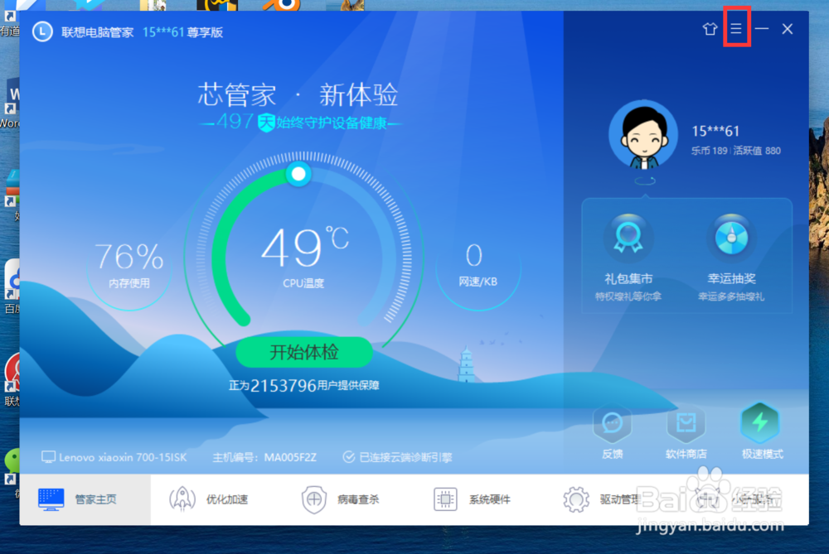Click the 活跃值 880 activity value
The image size is (829, 554).
(x=757, y=151)
